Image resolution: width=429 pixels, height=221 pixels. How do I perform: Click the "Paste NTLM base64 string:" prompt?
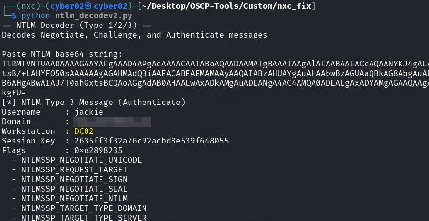coord(62,54)
